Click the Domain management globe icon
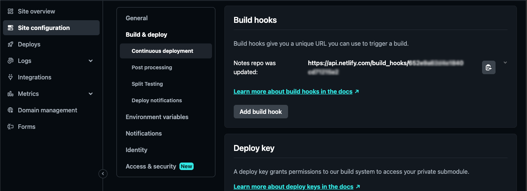This screenshot has width=527, height=191. tap(10, 110)
